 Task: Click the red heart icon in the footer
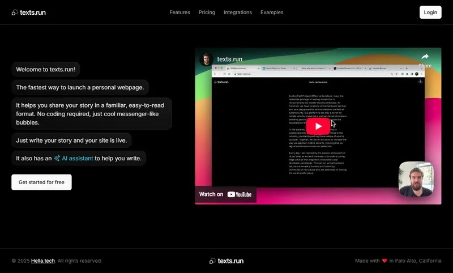click(384, 261)
